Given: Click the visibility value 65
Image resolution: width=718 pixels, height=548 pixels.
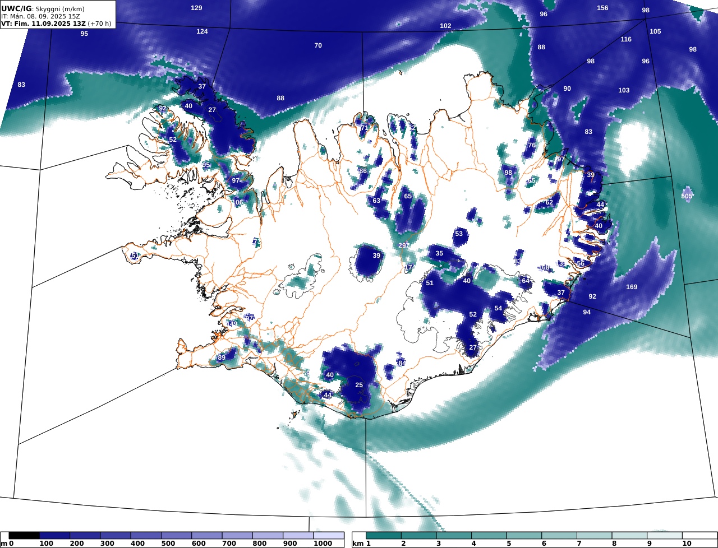Looking at the screenshot, I should [x=408, y=196].
